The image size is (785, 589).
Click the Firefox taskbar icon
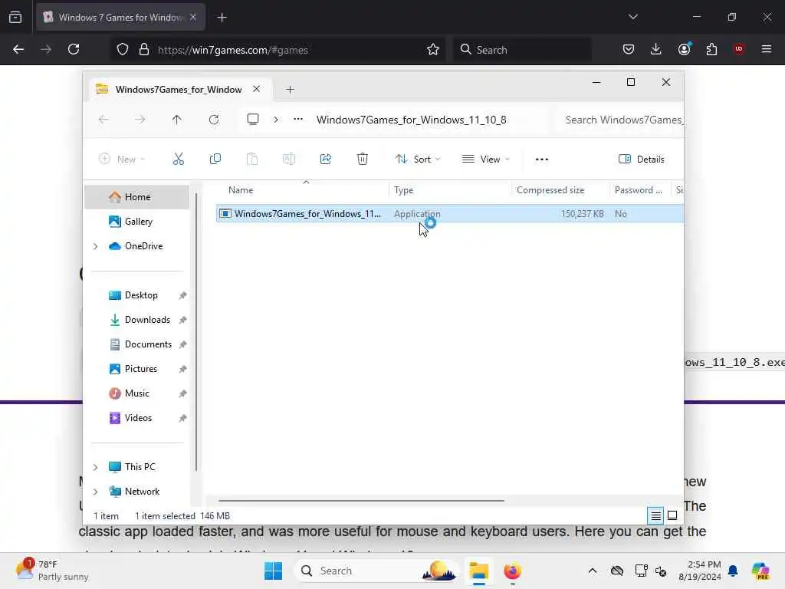(x=512, y=571)
